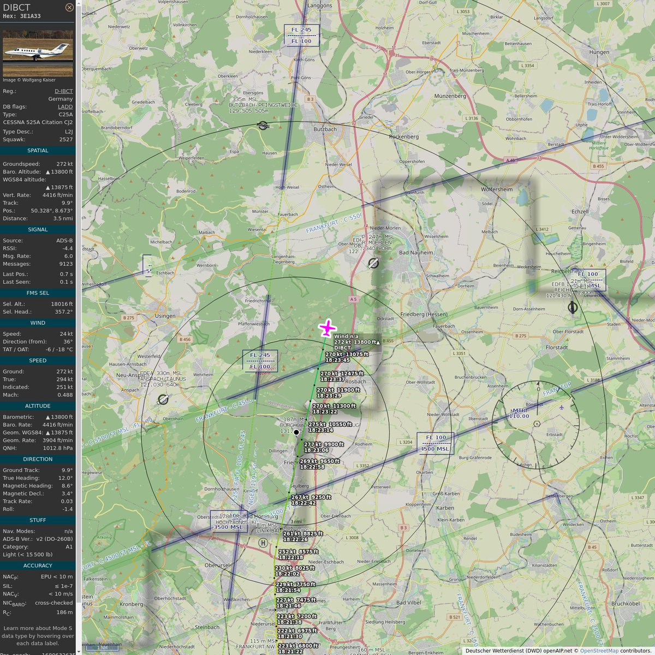Screen dimensions: 655x655
Task: Click the SIGNAL section header
Action: tap(38, 230)
